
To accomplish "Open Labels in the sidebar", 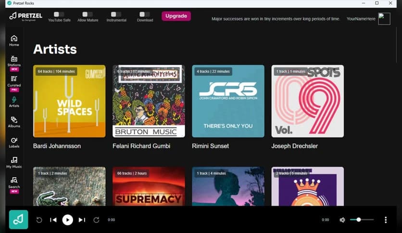I will coord(14,142).
